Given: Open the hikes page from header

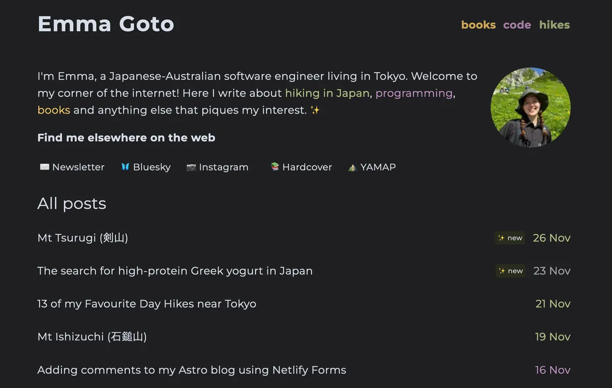Looking at the screenshot, I should coord(554,25).
